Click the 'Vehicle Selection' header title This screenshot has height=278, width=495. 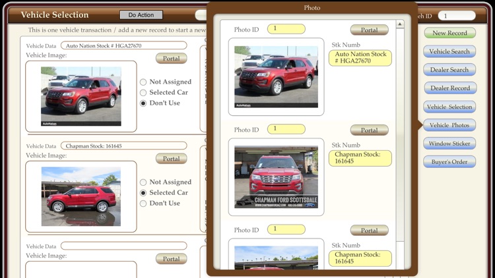click(x=55, y=14)
